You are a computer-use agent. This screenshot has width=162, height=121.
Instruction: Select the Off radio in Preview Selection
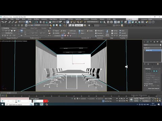tap(145, 86)
